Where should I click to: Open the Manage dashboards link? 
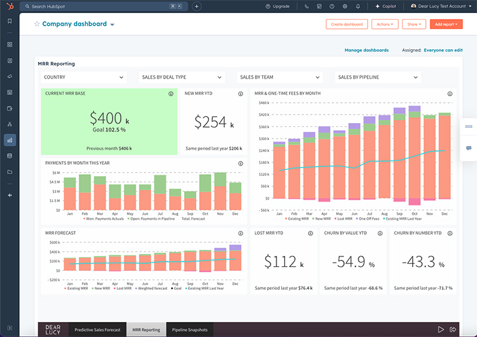click(366, 50)
